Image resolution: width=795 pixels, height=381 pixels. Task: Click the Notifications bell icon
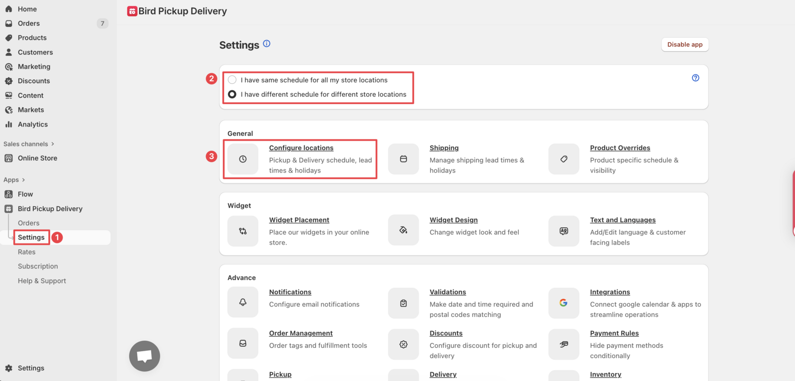243,303
